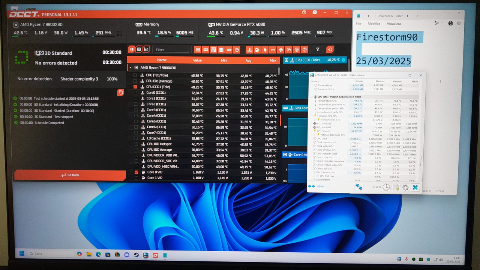The height and width of the screenshot is (270, 480).
Task: Toggle gauge usage sensor type filter
Action: click(x=289, y=49)
